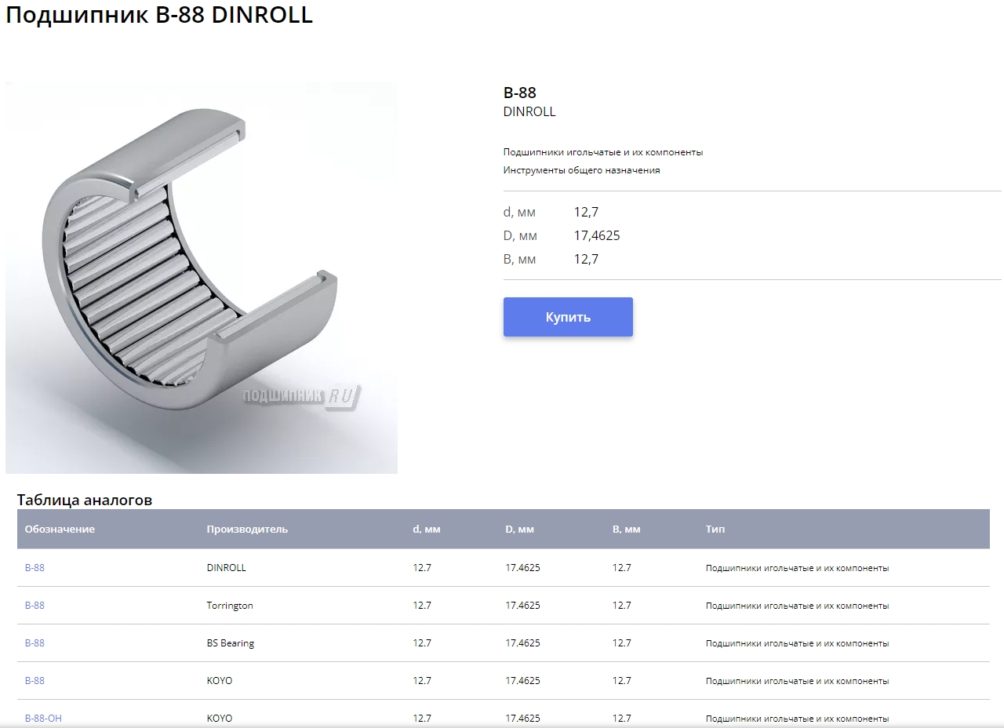The width and height of the screenshot is (1004, 728).
Task: Click the Обозначение column header
Action: tap(60, 530)
